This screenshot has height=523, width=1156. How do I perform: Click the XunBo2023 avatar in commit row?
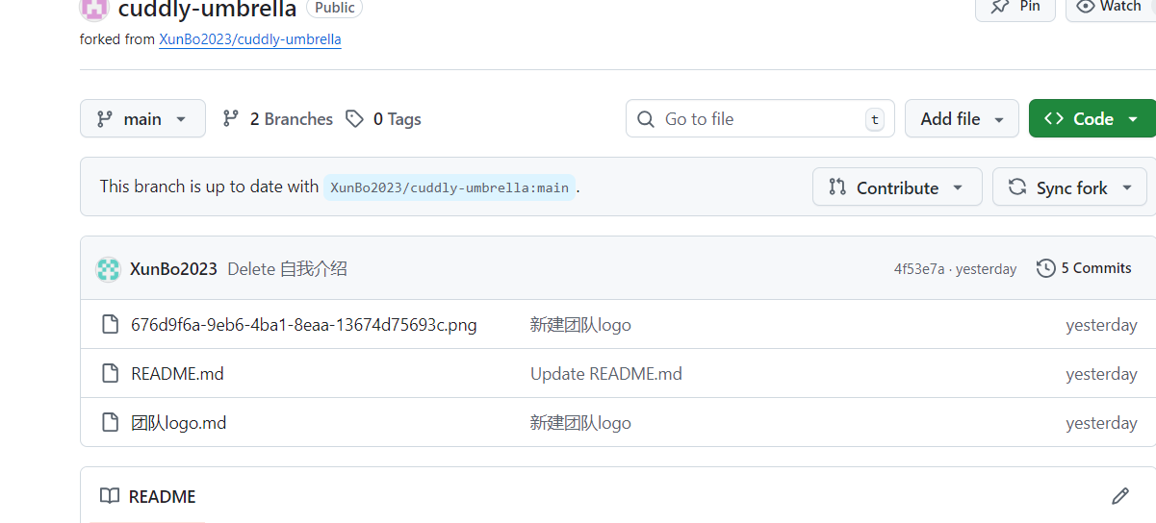click(108, 269)
